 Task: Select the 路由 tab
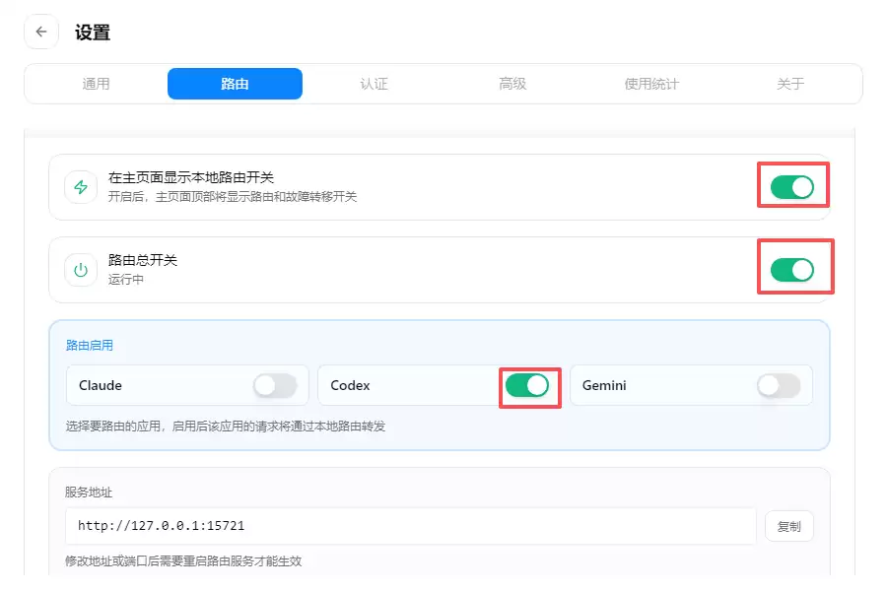click(x=235, y=84)
